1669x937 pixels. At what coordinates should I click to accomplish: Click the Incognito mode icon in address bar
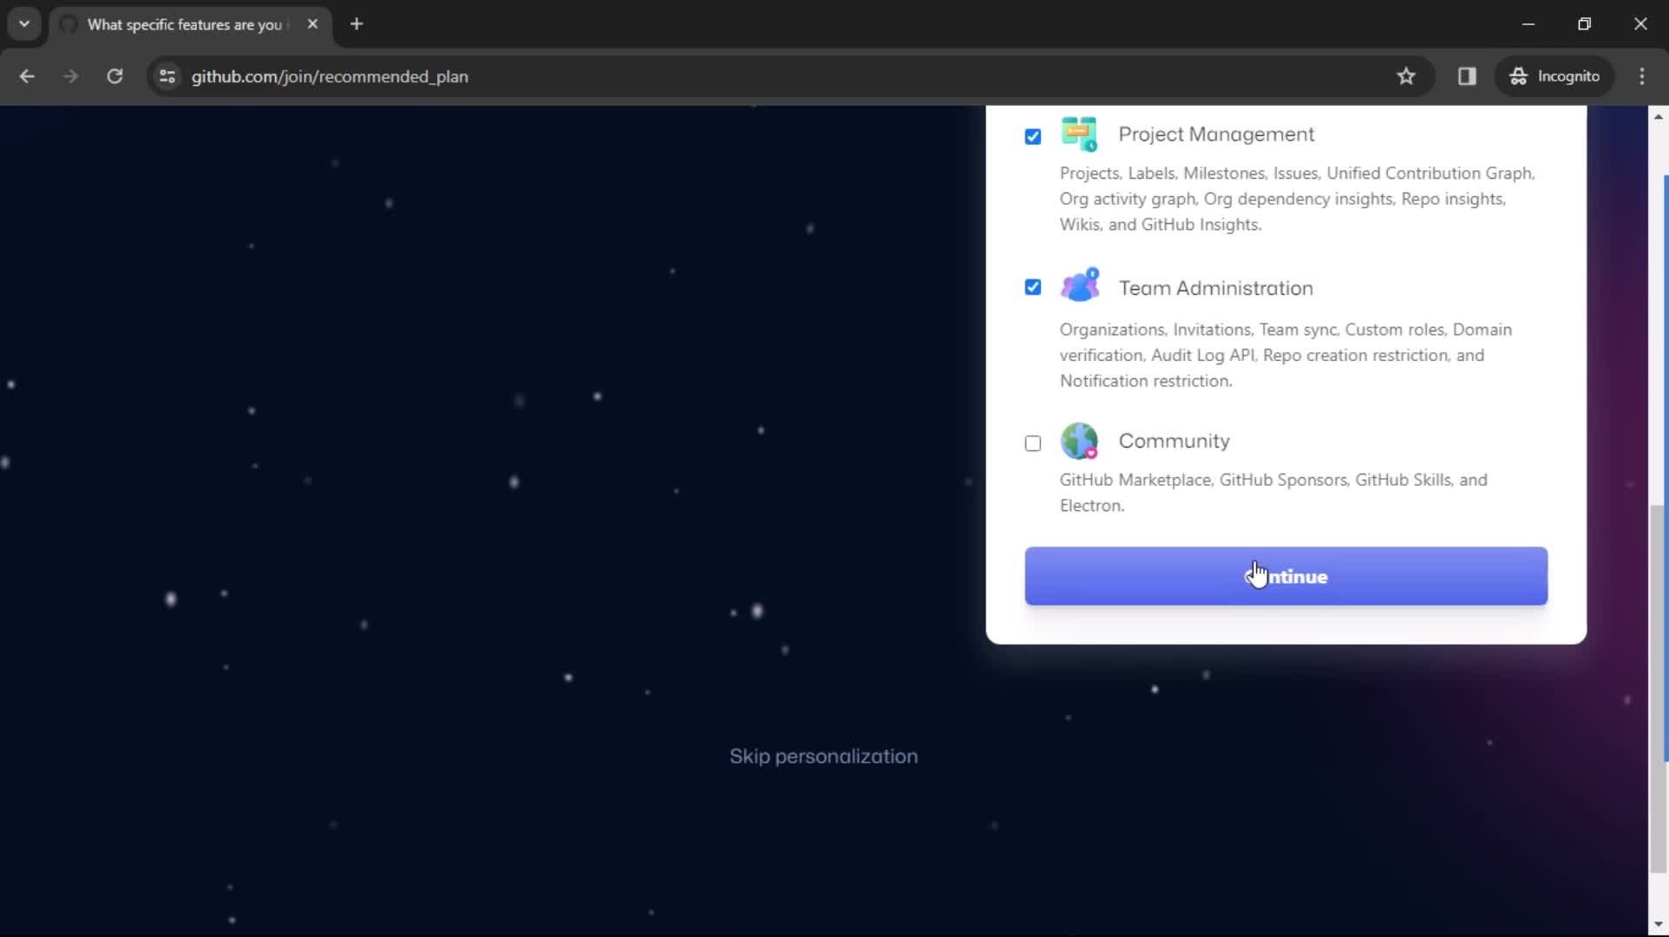(x=1519, y=75)
